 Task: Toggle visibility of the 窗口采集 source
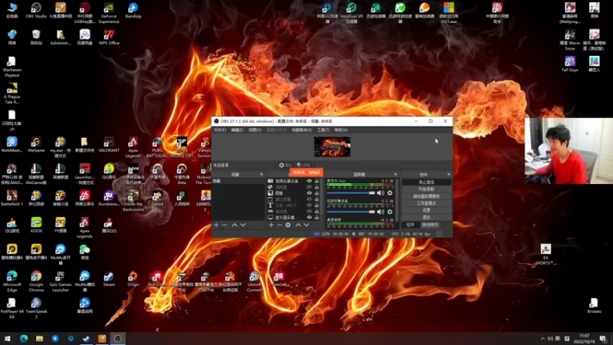pos(310,199)
